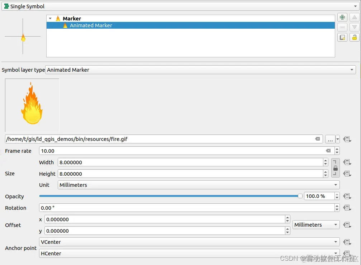Step the Opacity percentage spinner
361x265 pixels.
click(x=337, y=196)
